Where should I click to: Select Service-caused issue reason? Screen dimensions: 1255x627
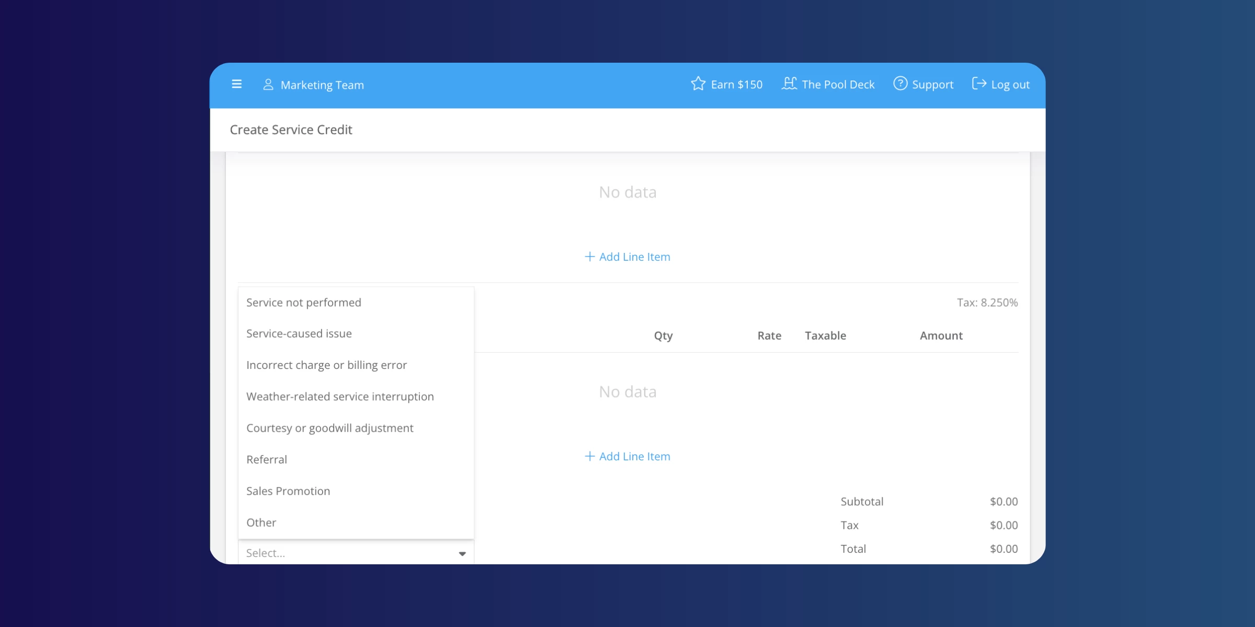(299, 333)
